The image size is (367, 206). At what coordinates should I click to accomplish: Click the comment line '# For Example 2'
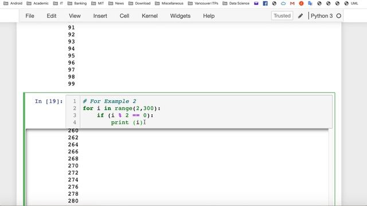(110, 101)
